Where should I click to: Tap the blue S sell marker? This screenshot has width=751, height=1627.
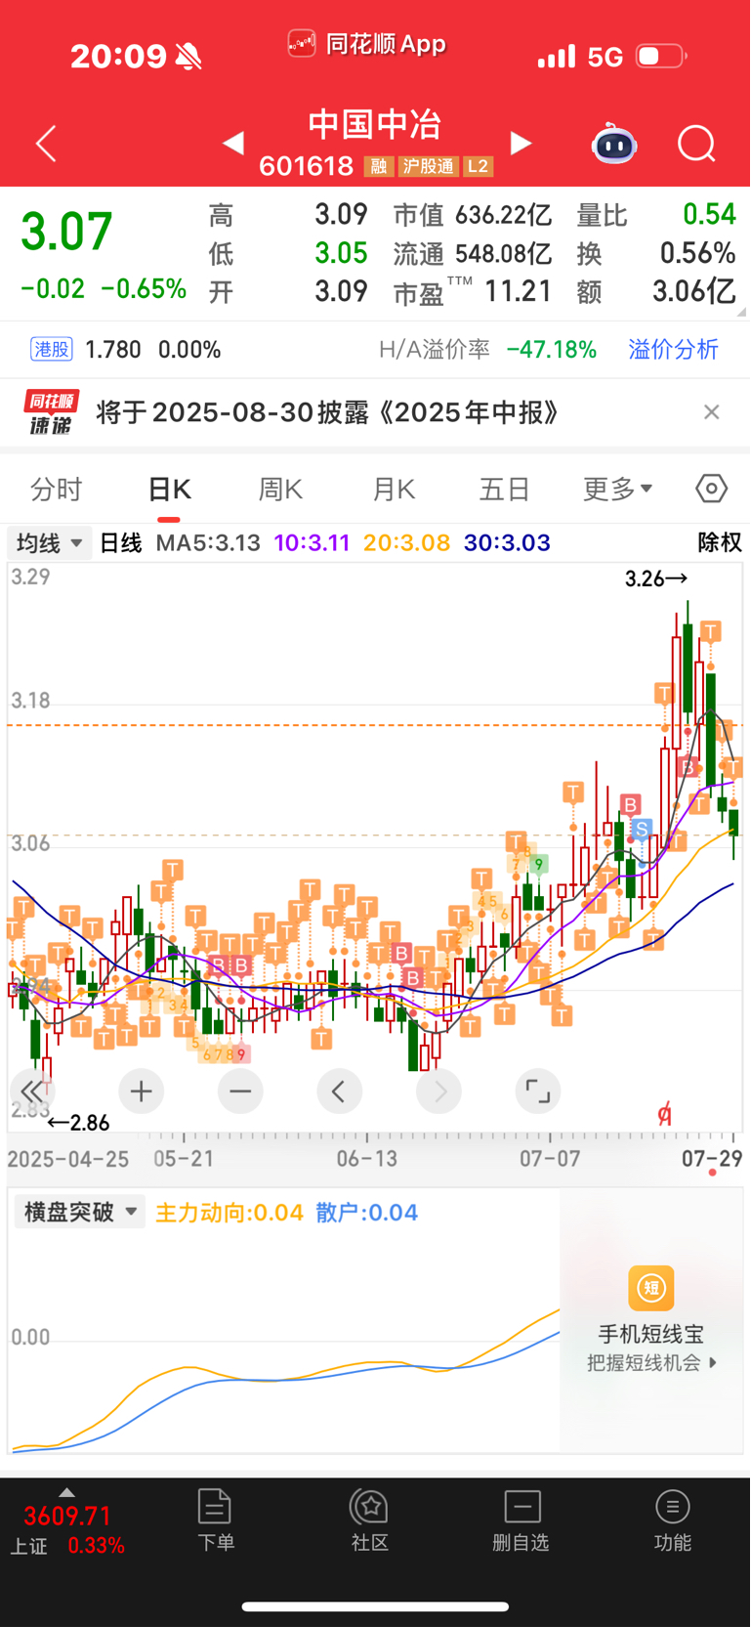click(x=641, y=830)
